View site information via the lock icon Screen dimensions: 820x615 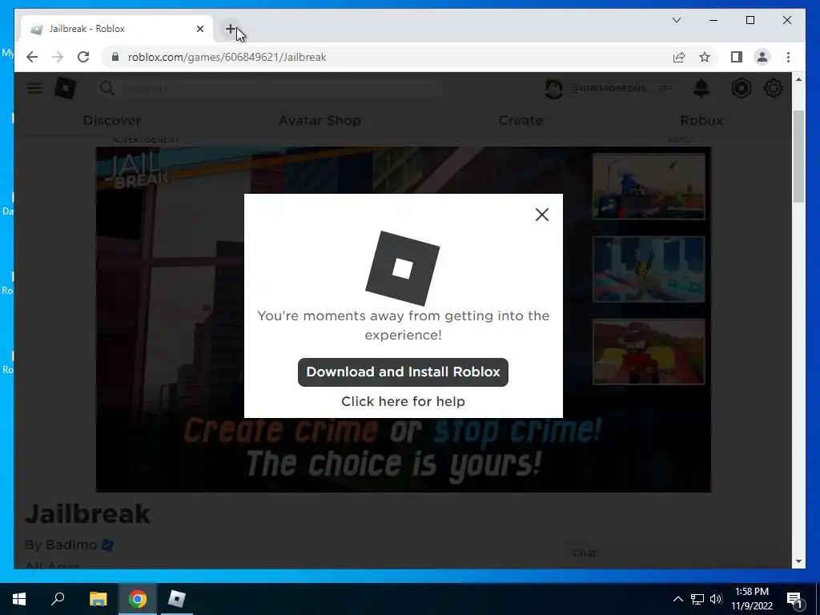click(115, 57)
